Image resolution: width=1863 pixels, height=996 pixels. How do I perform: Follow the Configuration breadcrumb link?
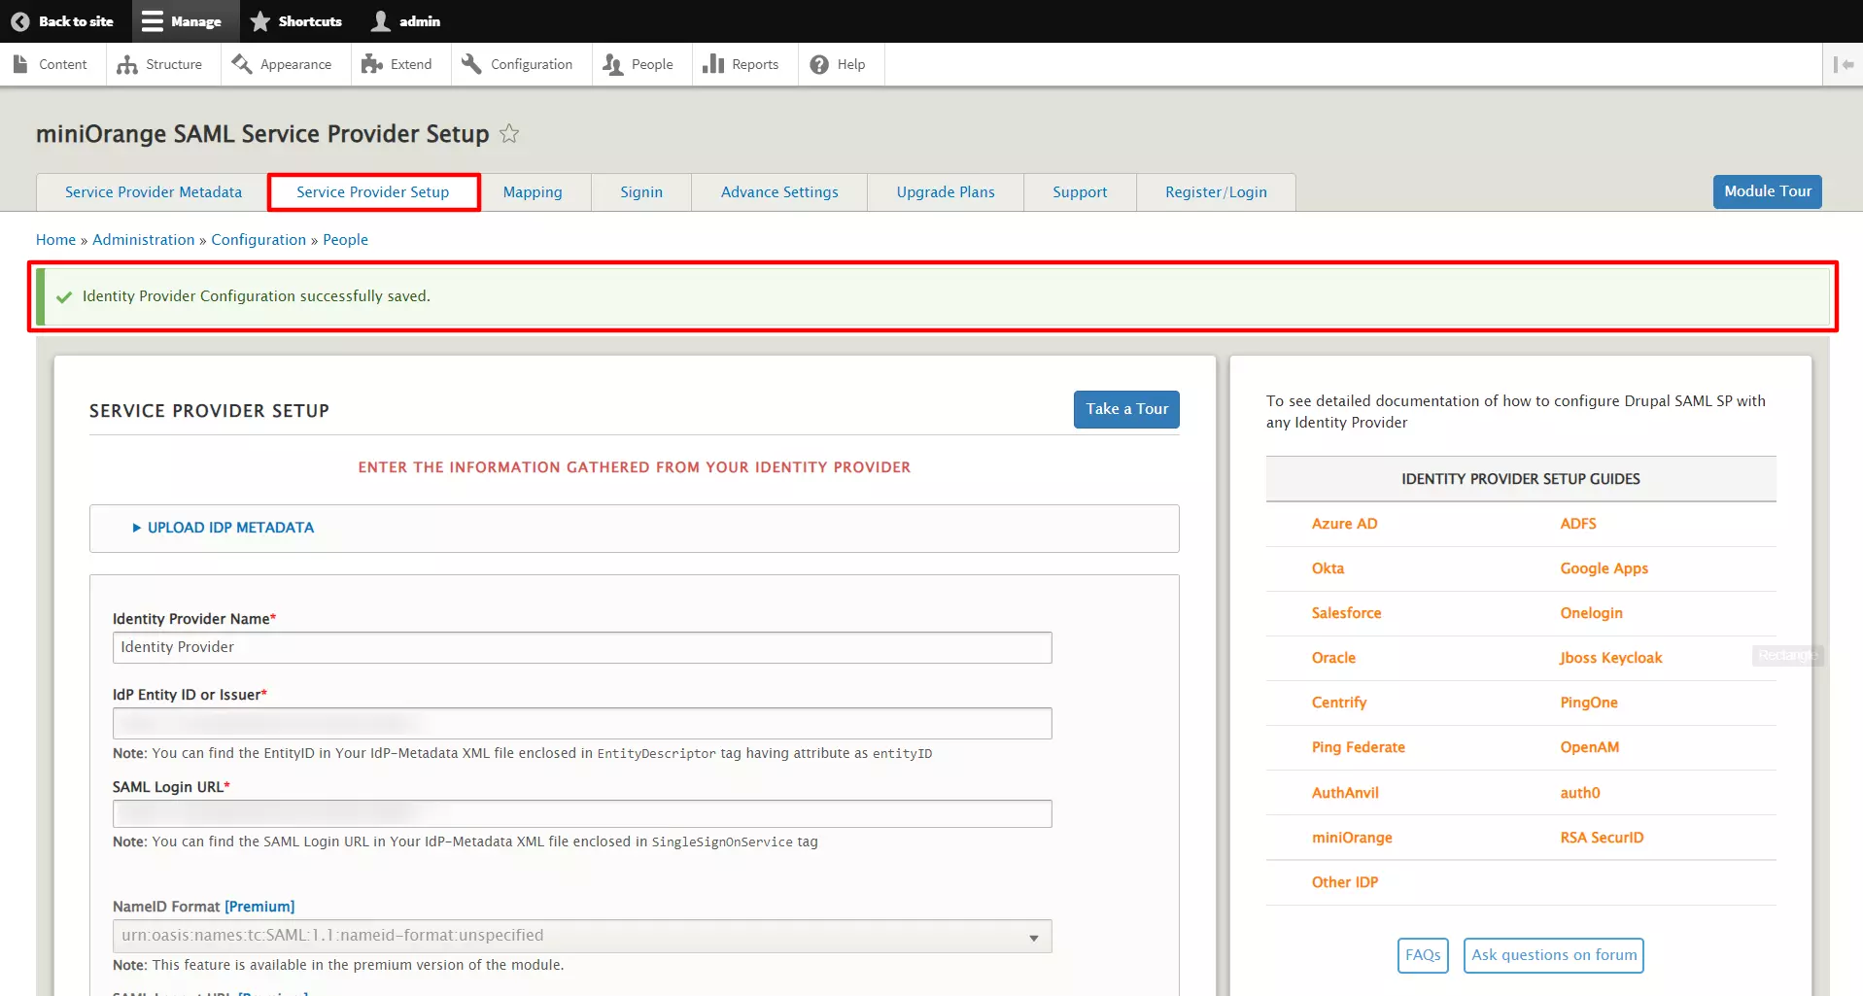(259, 240)
